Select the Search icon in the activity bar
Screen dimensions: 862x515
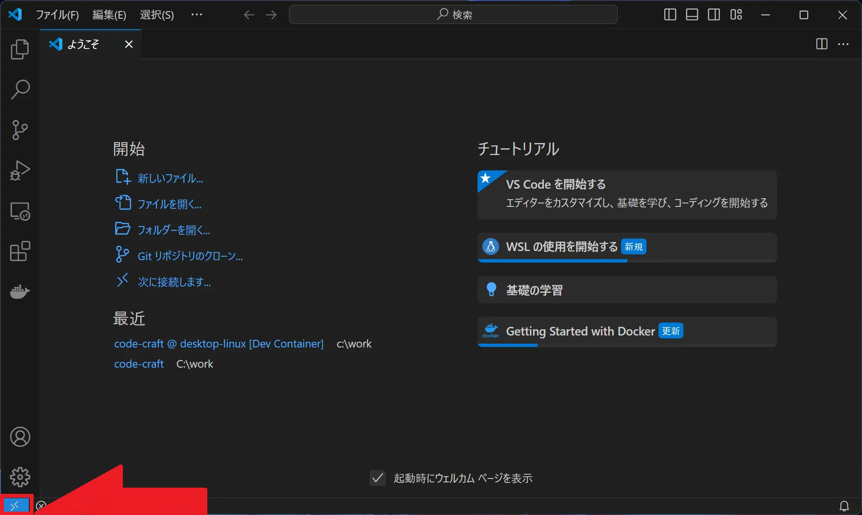pos(20,90)
